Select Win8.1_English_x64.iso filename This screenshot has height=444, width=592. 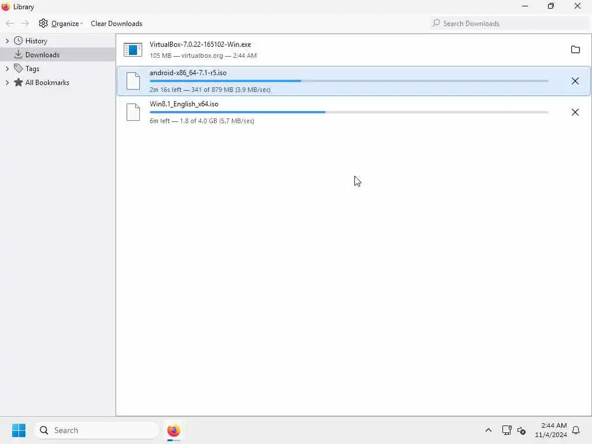tap(184, 104)
